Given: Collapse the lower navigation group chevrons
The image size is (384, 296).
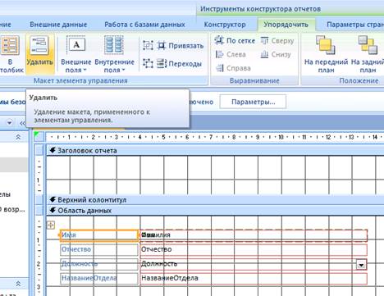Looking at the screenshot, I should [18, 284].
